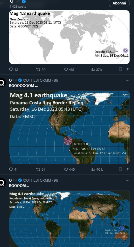Viewport: 134px width, 247px height.
Task: Click the Q profile avatar on the 9h post
Action: point(3,183)
